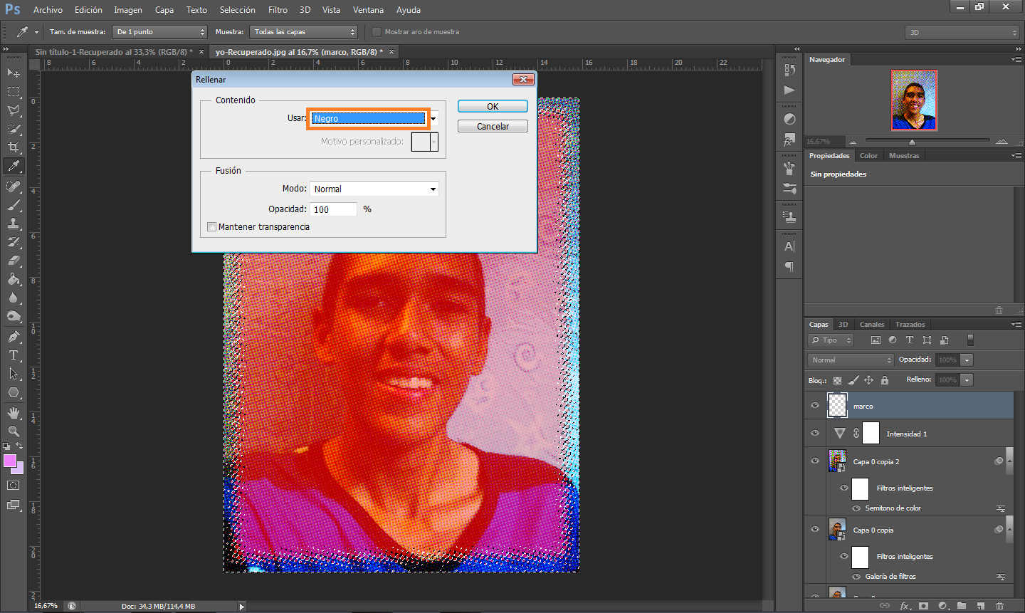Open the Tipo layer filter dropdown

(831, 340)
